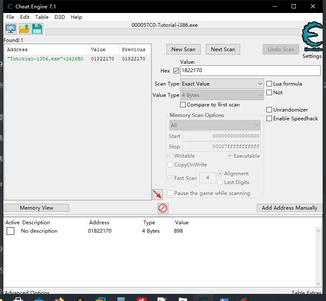Open the memory region All dropdown
This screenshot has height=301, width=326.
(215, 125)
